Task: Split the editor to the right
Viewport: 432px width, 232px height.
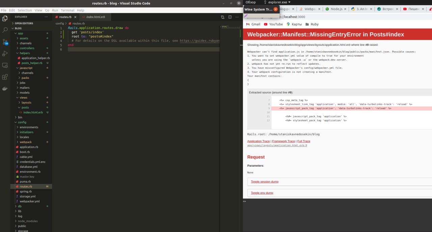Action: tap(230, 17)
